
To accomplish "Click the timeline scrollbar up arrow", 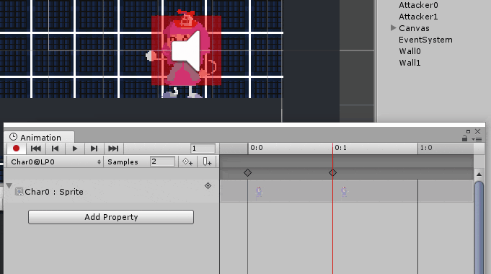I will 479,174.
